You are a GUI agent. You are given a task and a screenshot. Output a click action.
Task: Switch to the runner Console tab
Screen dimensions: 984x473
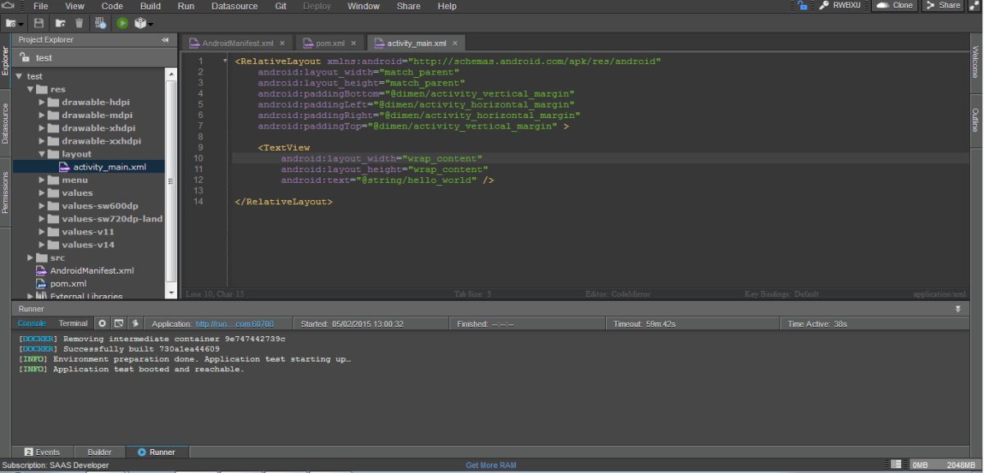click(32, 324)
